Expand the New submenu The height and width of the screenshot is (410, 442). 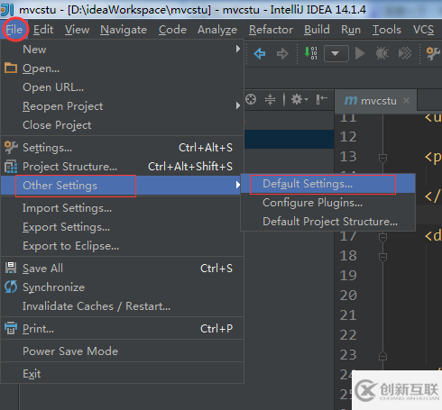(122, 50)
